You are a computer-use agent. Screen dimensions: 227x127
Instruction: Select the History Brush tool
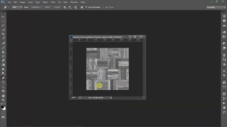[3, 56]
